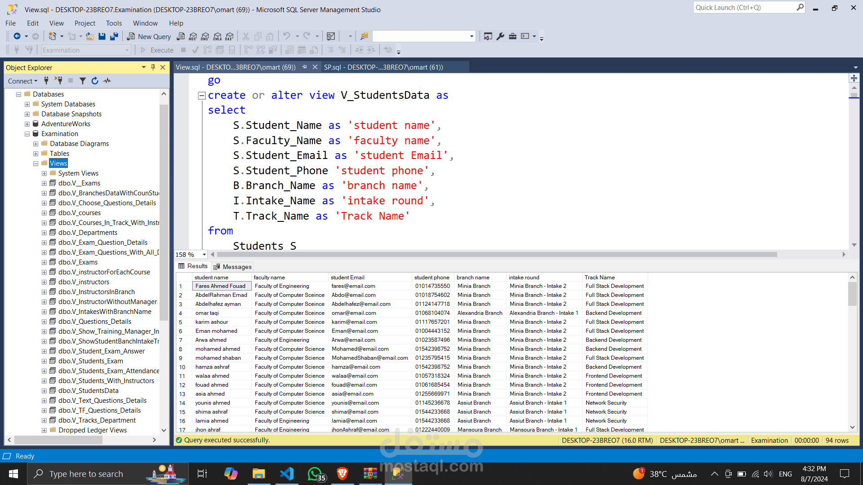Viewport: 863px width, 485px height.
Task: Open the 158 % zoom dropdown
Action: (204, 255)
